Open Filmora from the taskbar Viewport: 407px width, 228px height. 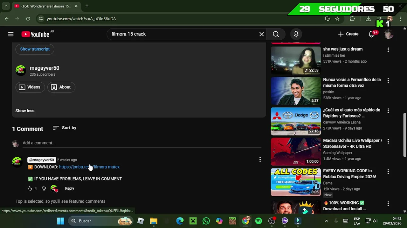(298, 221)
